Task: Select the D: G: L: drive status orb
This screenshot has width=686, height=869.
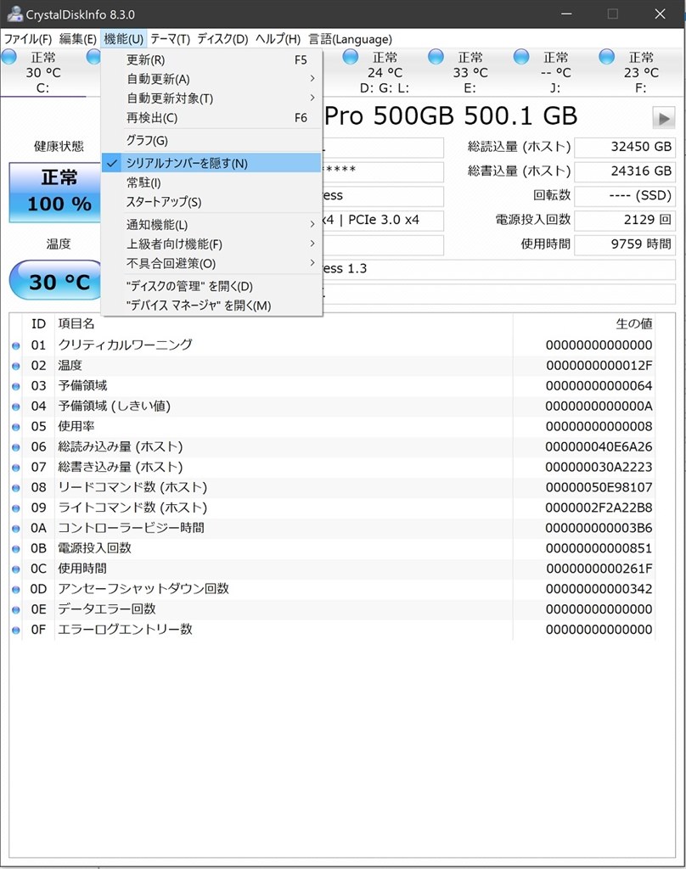Action: click(x=351, y=57)
